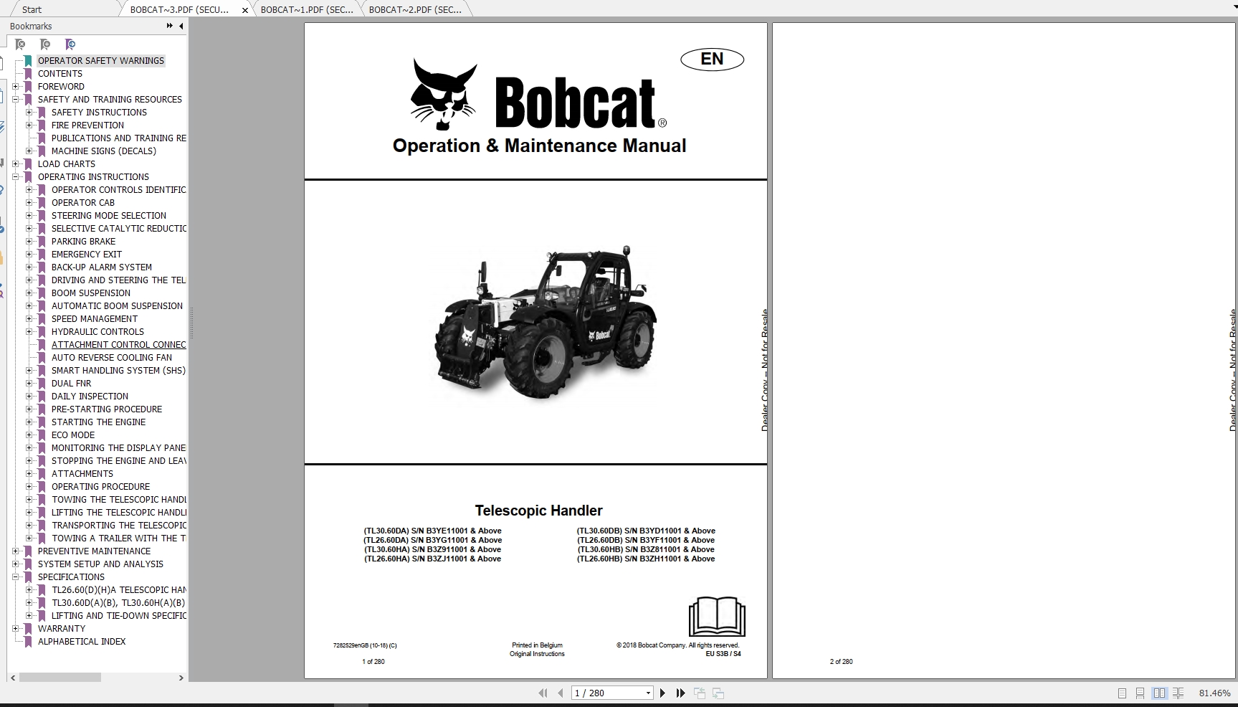Click the two-page continuous view icon
Screen dimensions: 1238x707
[1179, 693]
